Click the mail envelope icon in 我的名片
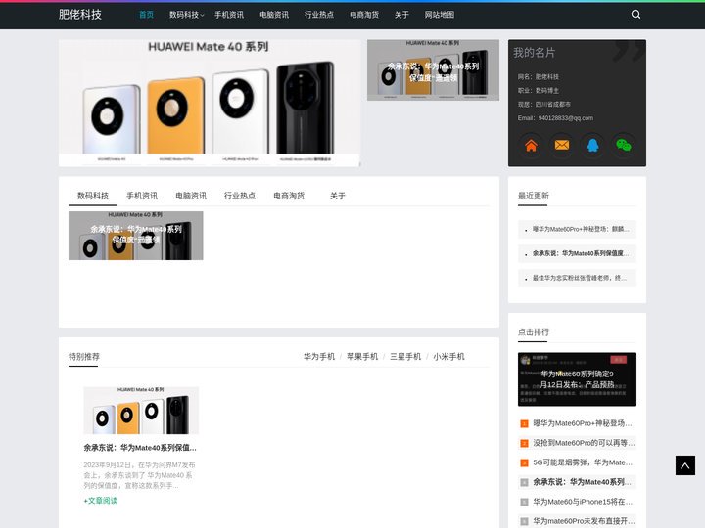 tap(562, 145)
